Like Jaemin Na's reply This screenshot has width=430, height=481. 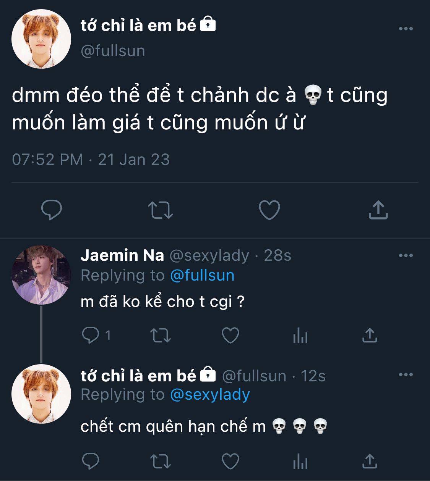(x=230, y=336)
